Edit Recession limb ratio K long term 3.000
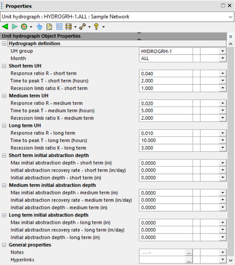 click(x=166, y=148)
